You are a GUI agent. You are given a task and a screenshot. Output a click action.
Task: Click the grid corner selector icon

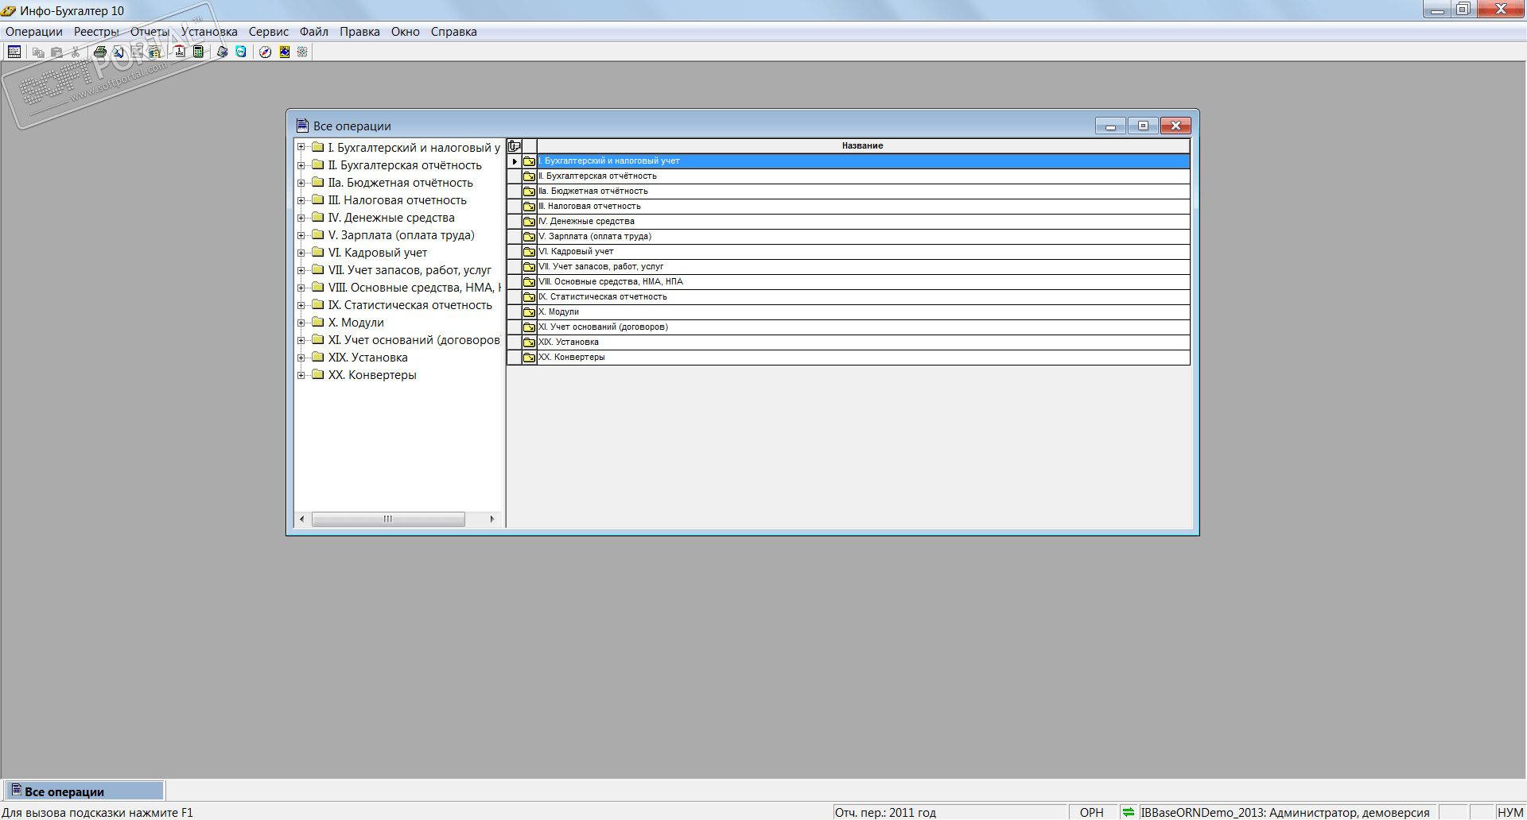coord(515,146)
